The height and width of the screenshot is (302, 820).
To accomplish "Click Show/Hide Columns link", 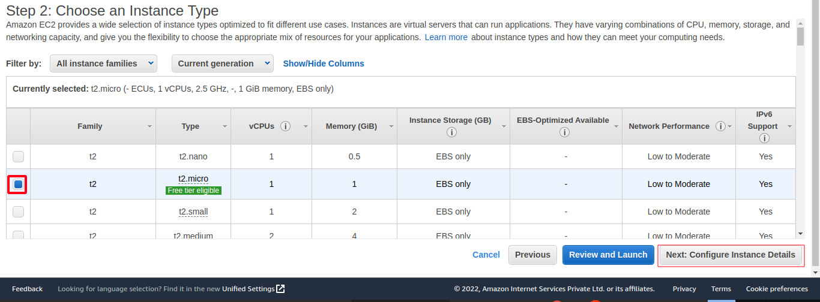I will click(x=324, y=64).
